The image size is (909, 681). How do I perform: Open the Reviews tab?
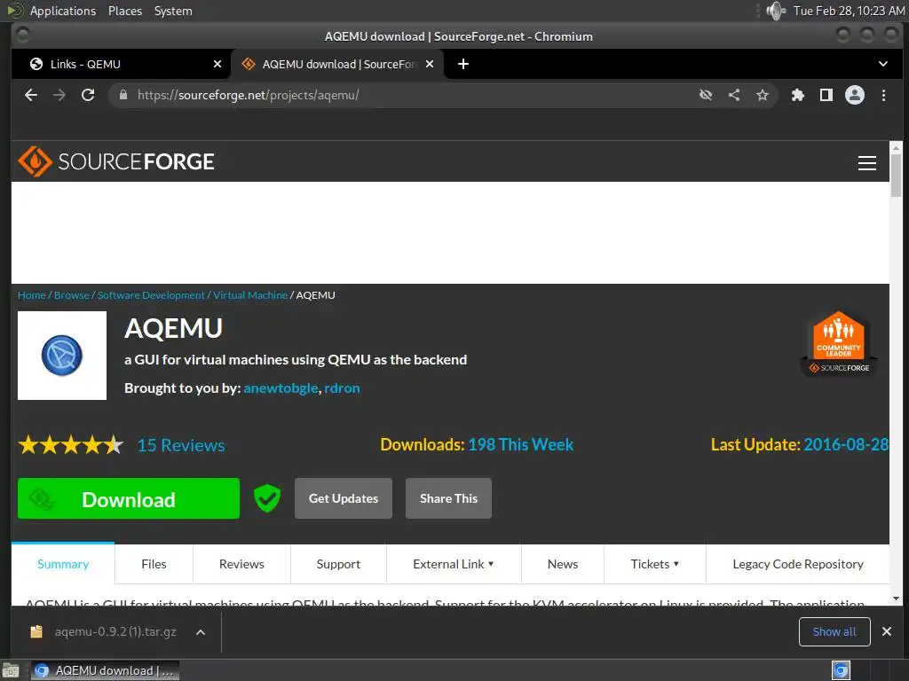pyautogui.click(x=241, y=564)
